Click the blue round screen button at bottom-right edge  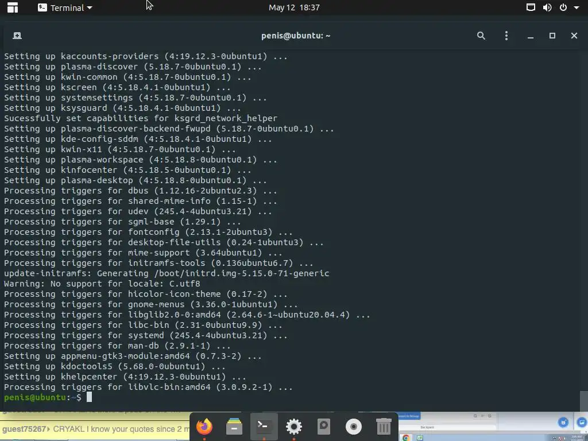[582, 422]
